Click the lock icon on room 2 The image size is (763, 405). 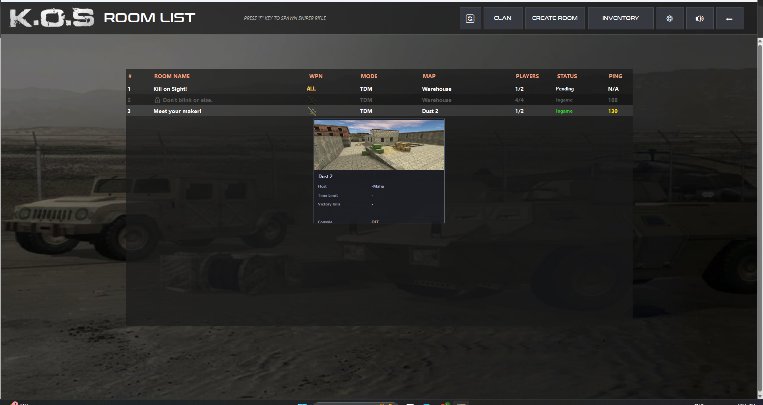[157, 100]
